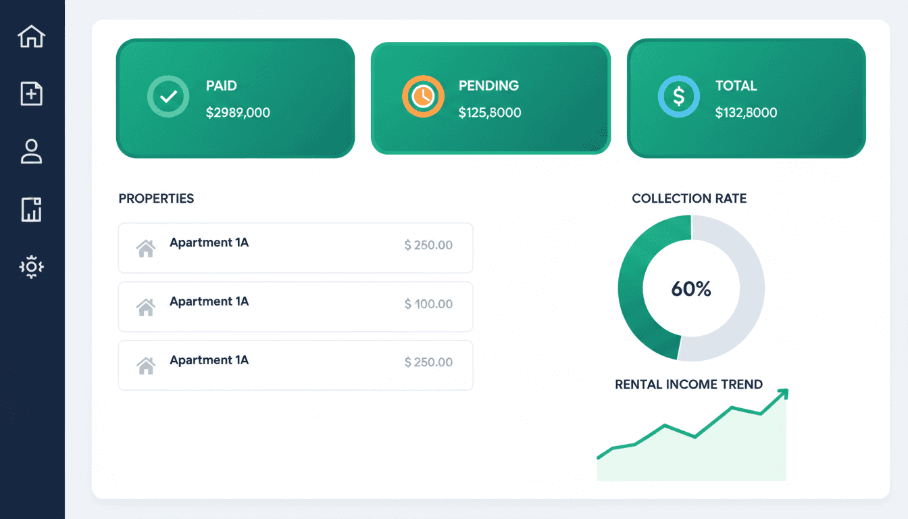Image resolution: width=908 pixels, height=519 pixels.
Task: Select the orange clock icon on the Pending card
Action: pyautogui.click(x=422, y=97)
